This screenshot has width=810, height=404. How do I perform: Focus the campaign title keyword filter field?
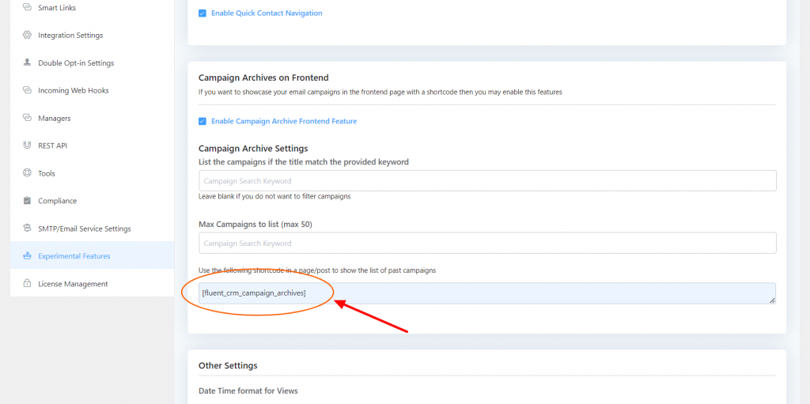486,181
